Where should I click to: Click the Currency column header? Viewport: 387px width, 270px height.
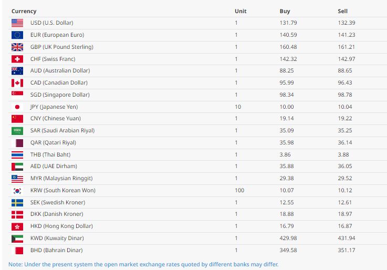point(24,11)
